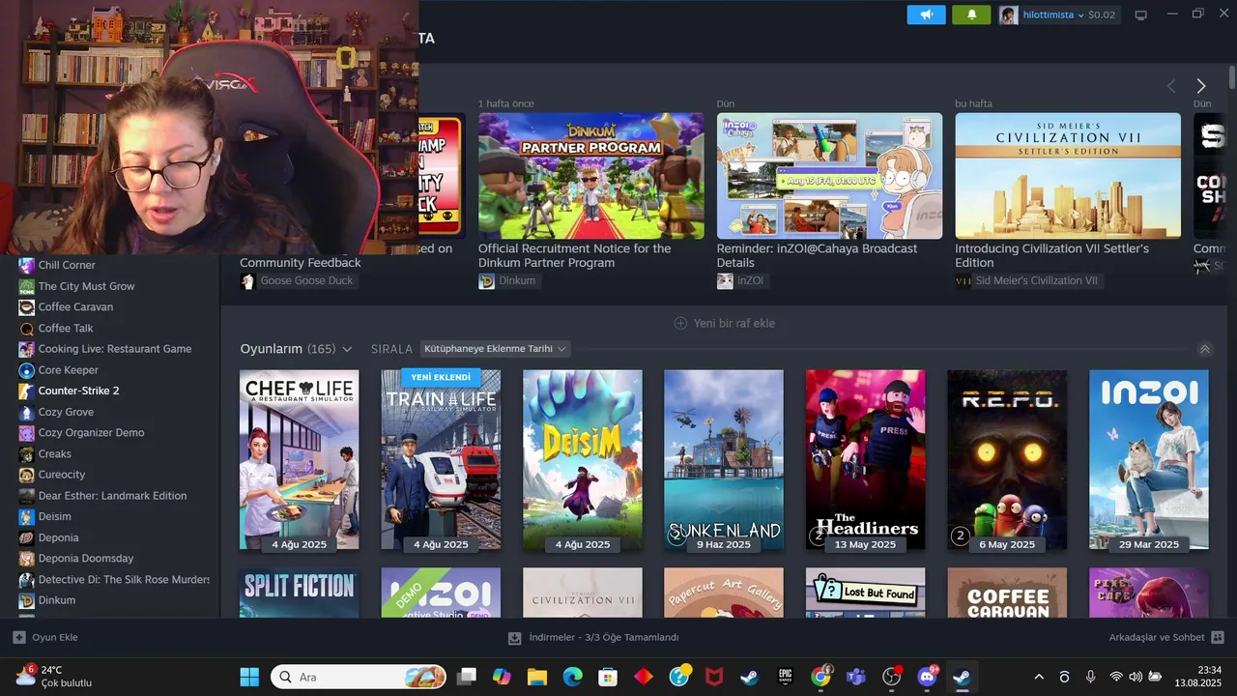Collapse the Oyunlarım shelf with double chevron
The width and height of the screenshot is (1237, 696).
(1205, 349)
